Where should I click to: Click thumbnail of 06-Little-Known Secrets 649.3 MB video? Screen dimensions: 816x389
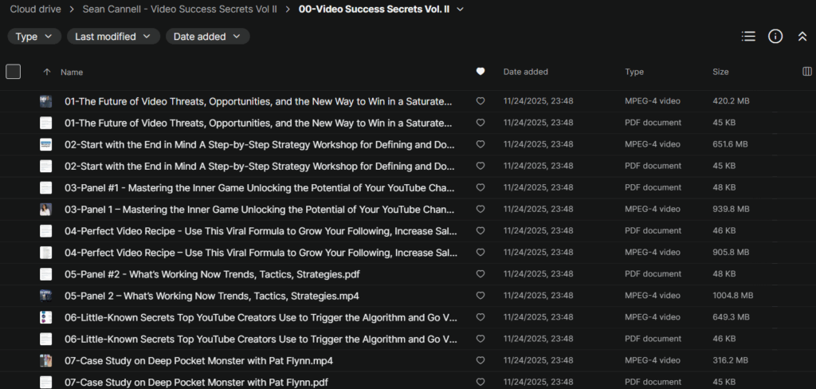point(45,318)
